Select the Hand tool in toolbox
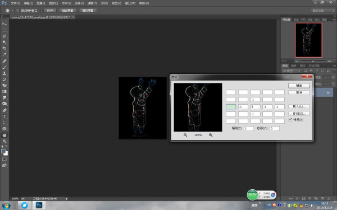 [x=4, y=135]
